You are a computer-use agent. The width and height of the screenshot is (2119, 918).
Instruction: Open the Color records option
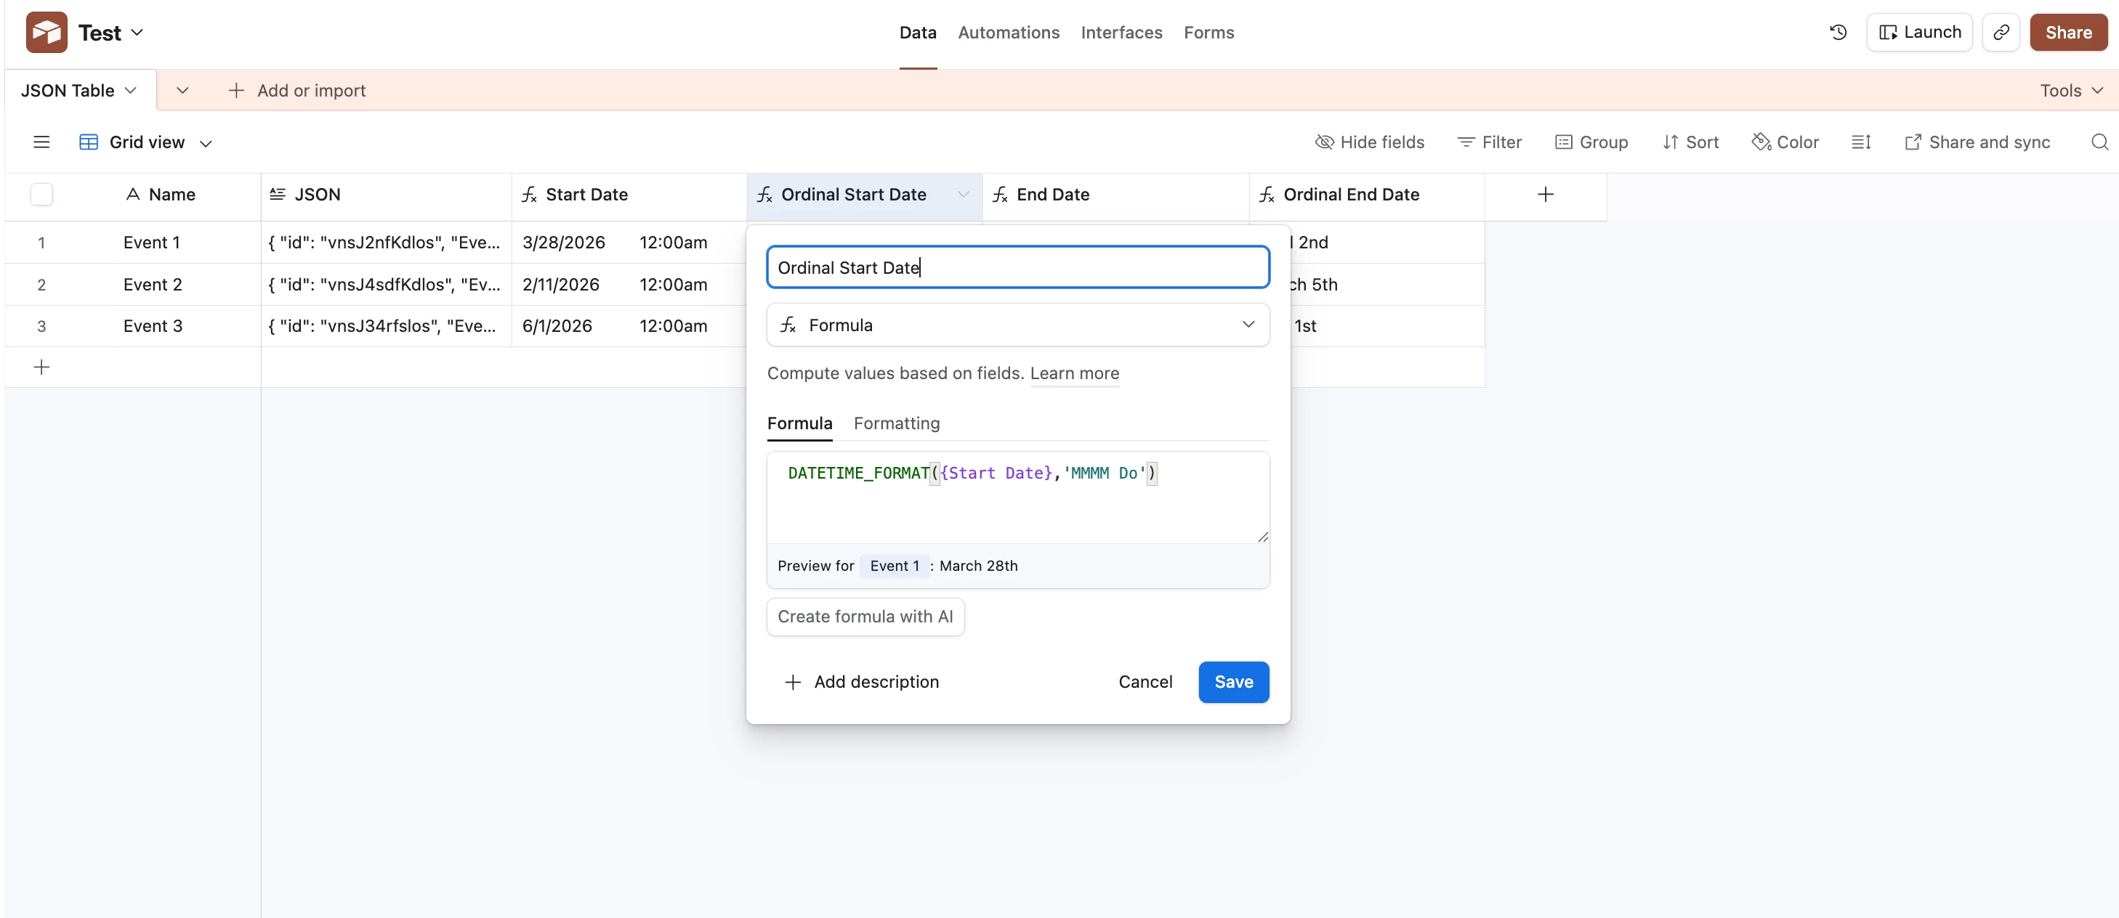(1785, 142)
